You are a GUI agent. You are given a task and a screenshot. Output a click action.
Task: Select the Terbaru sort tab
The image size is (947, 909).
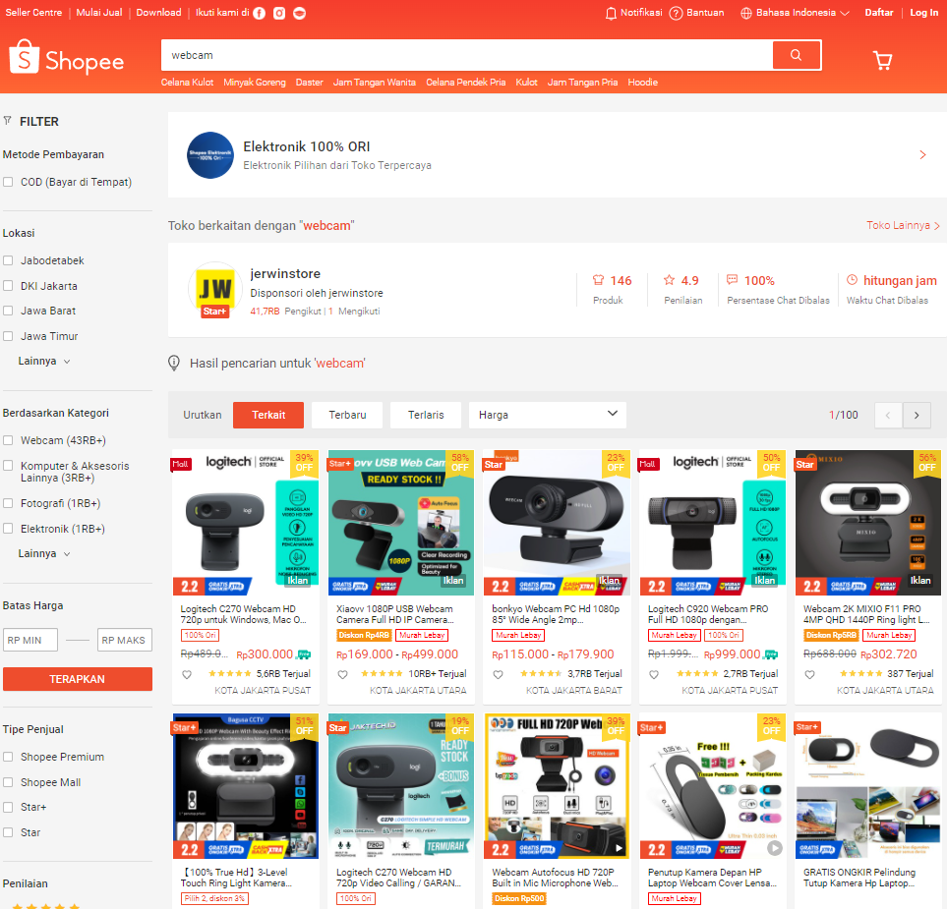[347, 416]
